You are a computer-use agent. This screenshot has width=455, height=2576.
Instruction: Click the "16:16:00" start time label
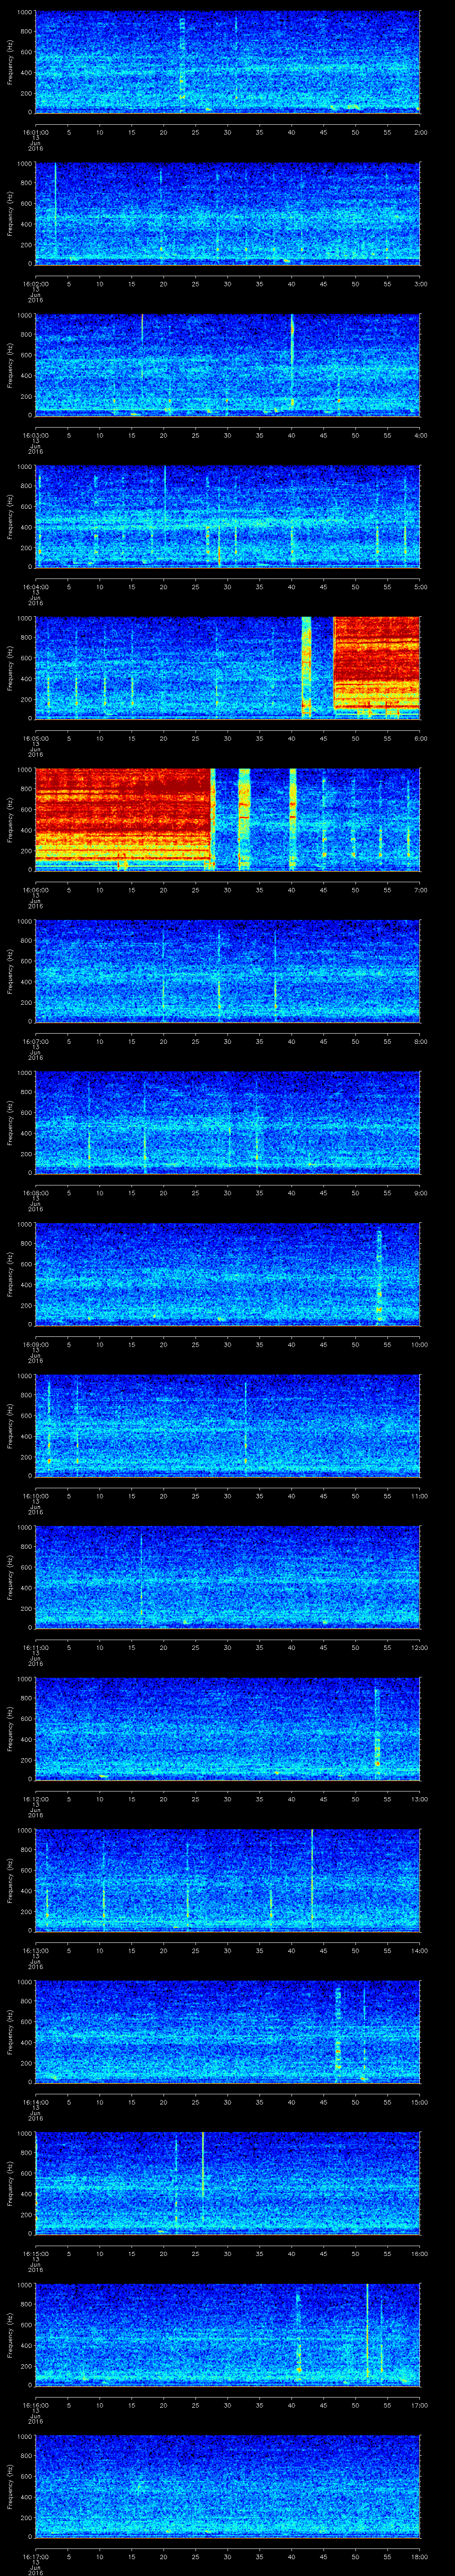tap(35, 2404)
